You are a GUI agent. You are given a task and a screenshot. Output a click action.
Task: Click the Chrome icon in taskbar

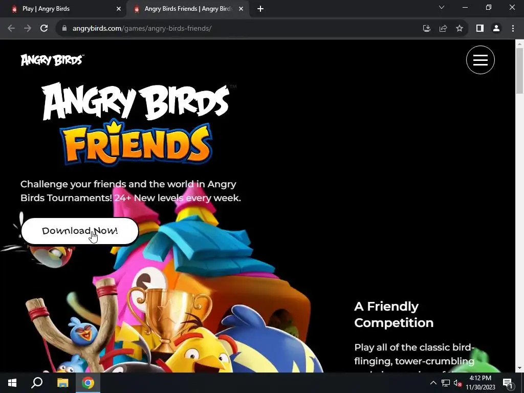pyautogui.click(x=88, y=383)
